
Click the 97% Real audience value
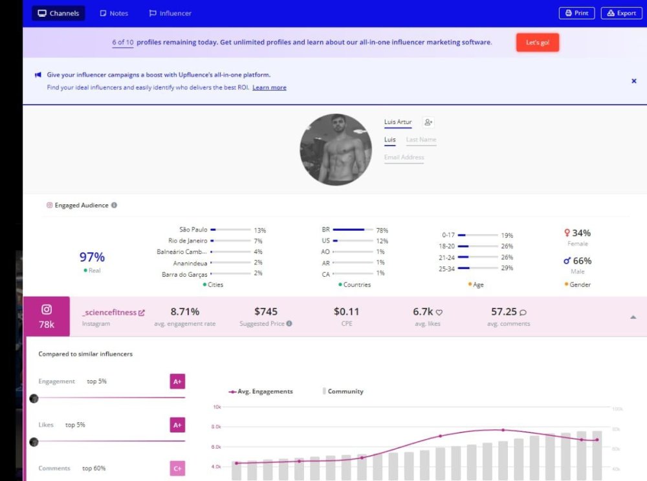click(x=92, y=257)
